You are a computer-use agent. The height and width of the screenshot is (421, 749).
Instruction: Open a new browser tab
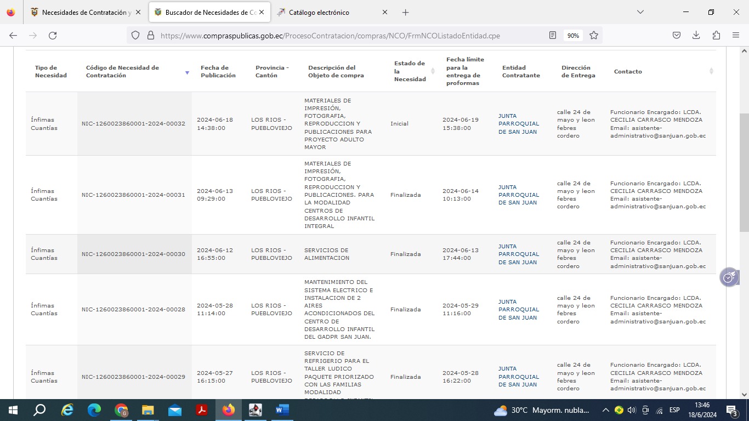pyautogui.click(x=406, y=12)
